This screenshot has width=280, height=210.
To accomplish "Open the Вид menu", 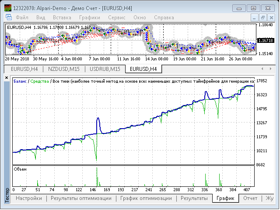I will [41, 17].
